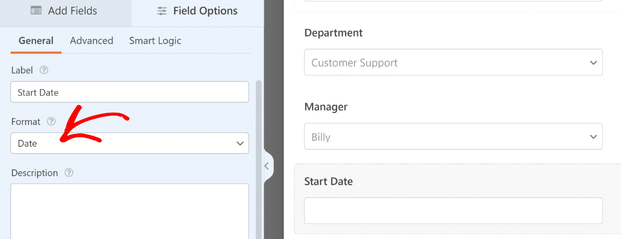Open the Advanced sub-tab

tap(91, 41)
